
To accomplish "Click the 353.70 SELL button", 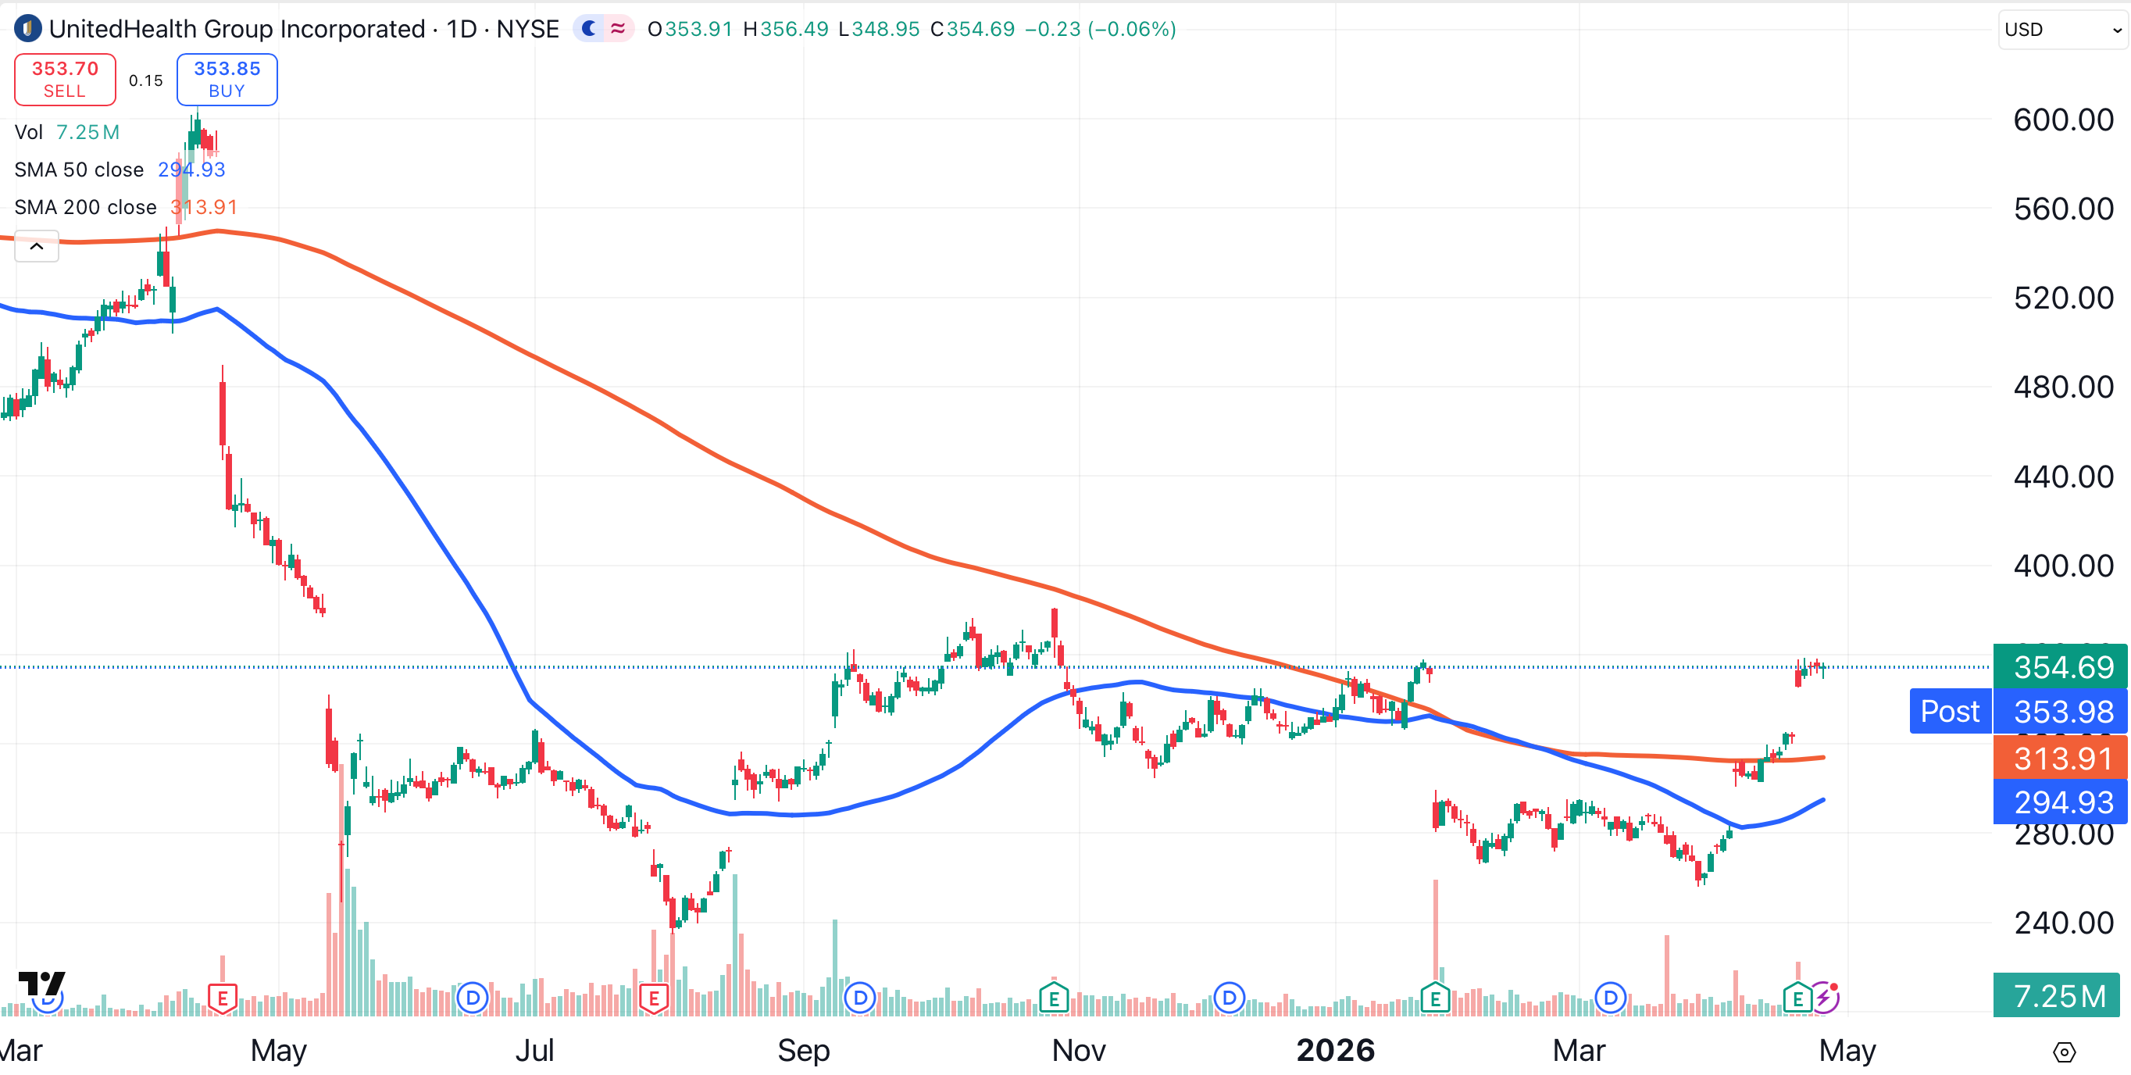I will pos(66,80).
